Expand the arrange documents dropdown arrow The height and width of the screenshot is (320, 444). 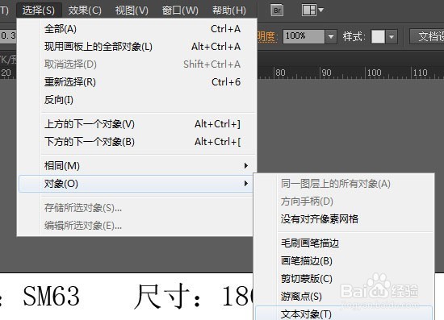click(320, 10)
